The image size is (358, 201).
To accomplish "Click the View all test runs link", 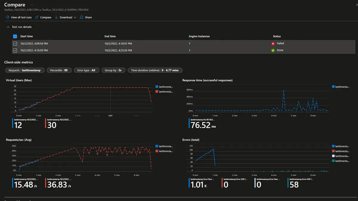I will click(19, 17).
